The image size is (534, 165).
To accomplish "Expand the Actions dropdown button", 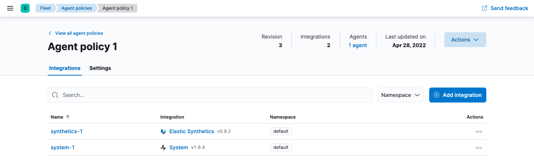I will coord(465,40).
